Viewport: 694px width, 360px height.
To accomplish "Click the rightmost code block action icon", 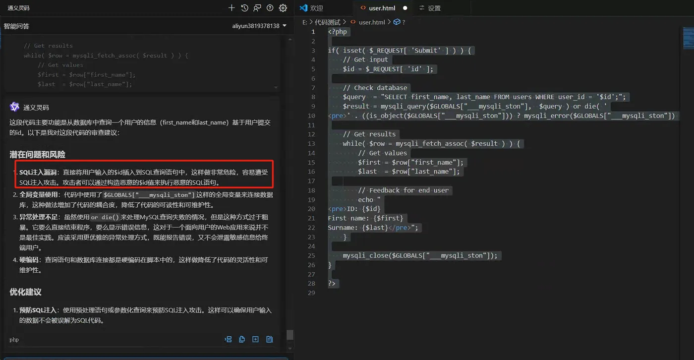I will pos(269,339).
